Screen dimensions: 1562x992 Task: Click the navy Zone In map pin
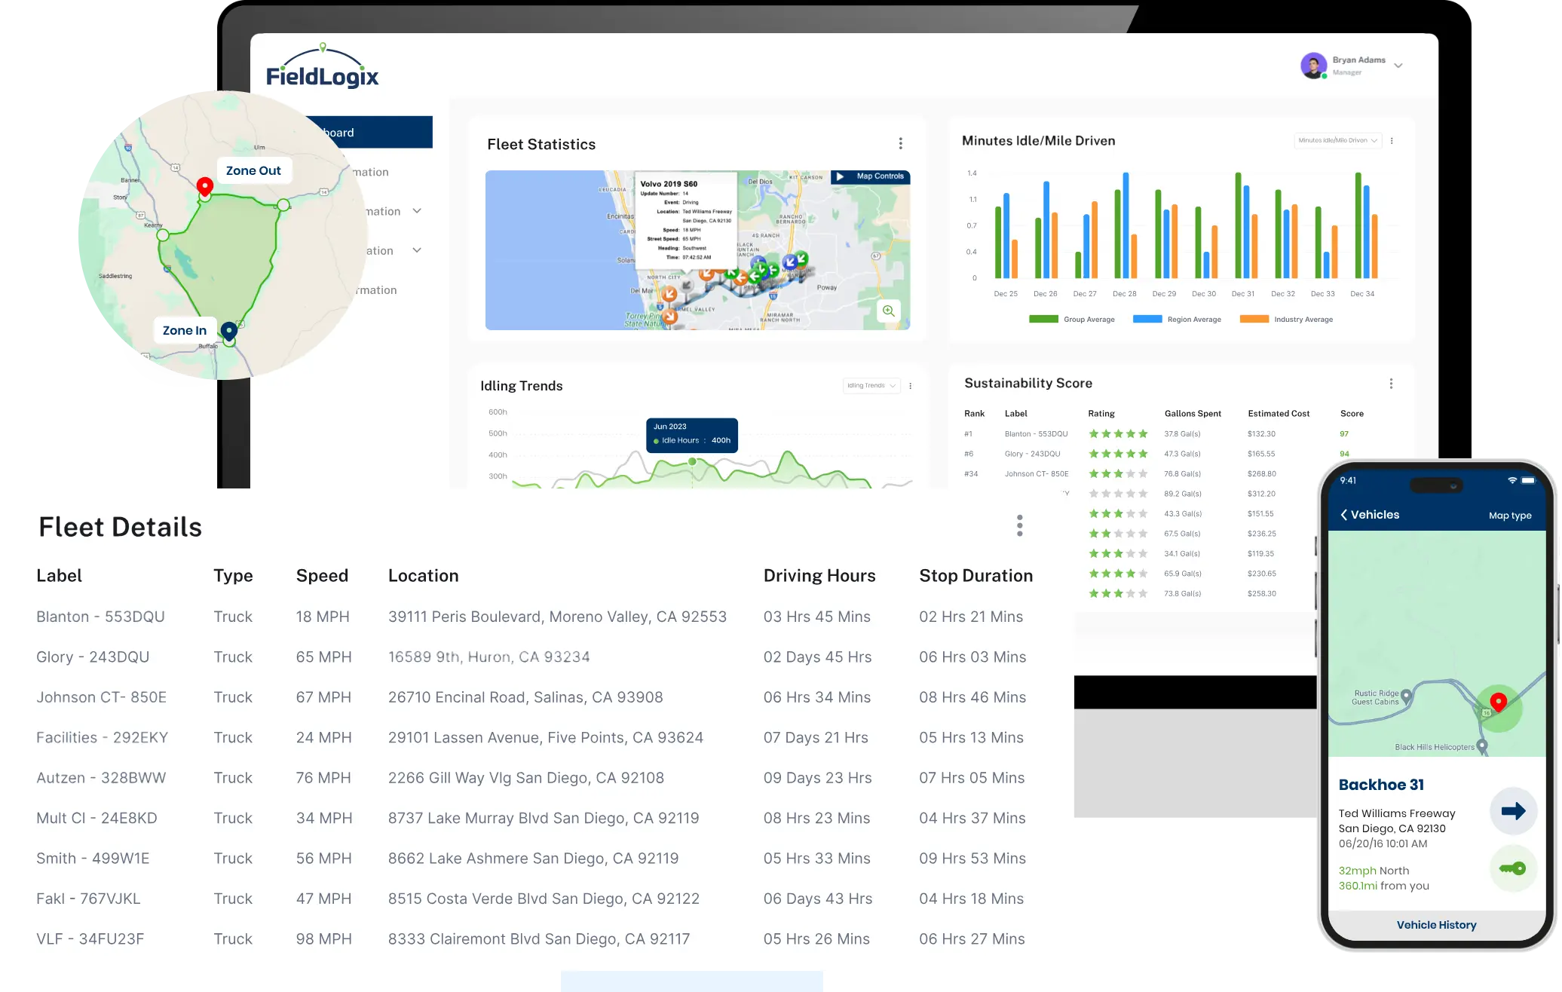coord(229,330)
